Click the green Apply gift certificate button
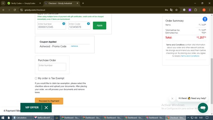This screenshot has height=120, width=213. tap(99, 26)
